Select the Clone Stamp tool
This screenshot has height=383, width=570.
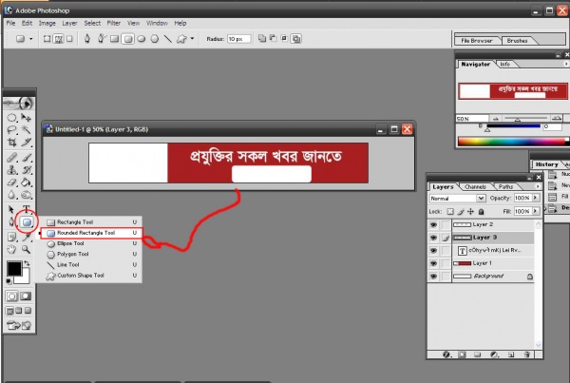tap(11, 170)
